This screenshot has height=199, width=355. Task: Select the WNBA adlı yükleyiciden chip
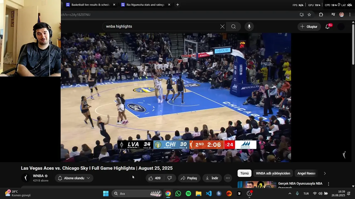pos(273,173)
